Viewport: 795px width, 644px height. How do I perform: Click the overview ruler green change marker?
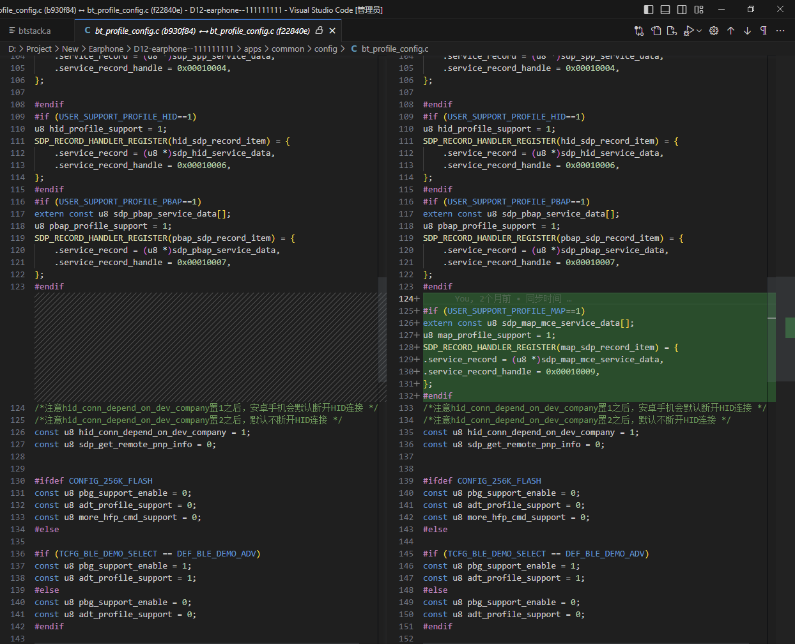pyautogui.click(x=790, y=327)
